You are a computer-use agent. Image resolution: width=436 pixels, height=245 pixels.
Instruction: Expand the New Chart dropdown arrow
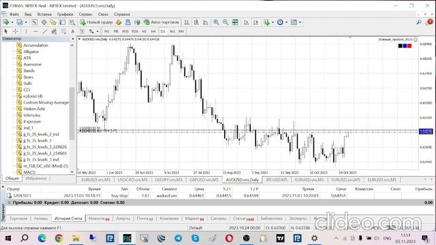click(12, 22)
